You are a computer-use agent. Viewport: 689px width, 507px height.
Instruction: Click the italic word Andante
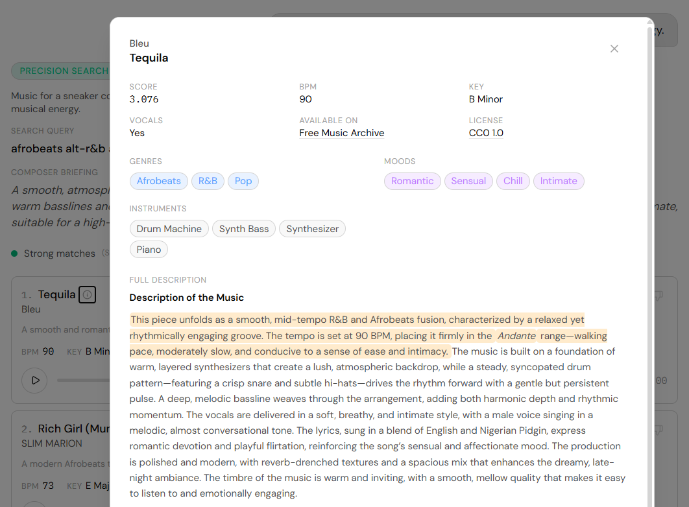pyautogui.click(x=516, y=336)
